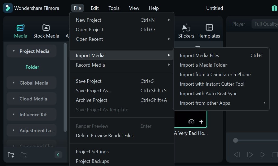Collapse the sidebar with the left chevron button

(x=58, y=155)
